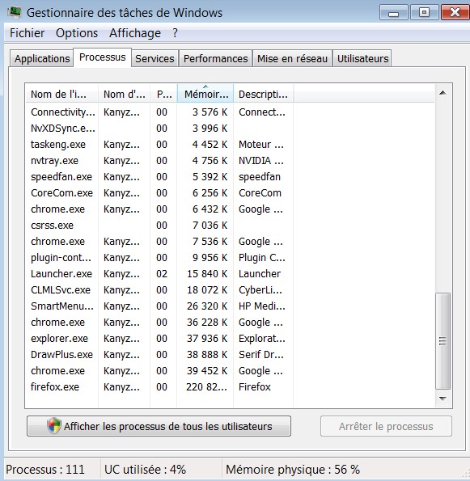Open the Affichage menu

135,33
